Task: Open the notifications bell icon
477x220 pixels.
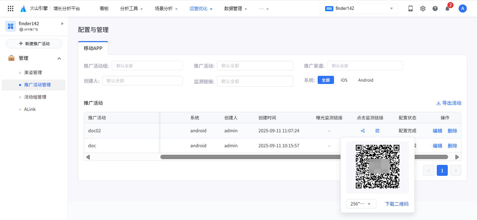Action: click(x=447, y=9)
